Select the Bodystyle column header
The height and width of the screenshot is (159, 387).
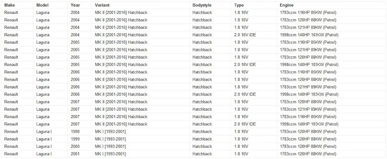(x=202, y=5)
